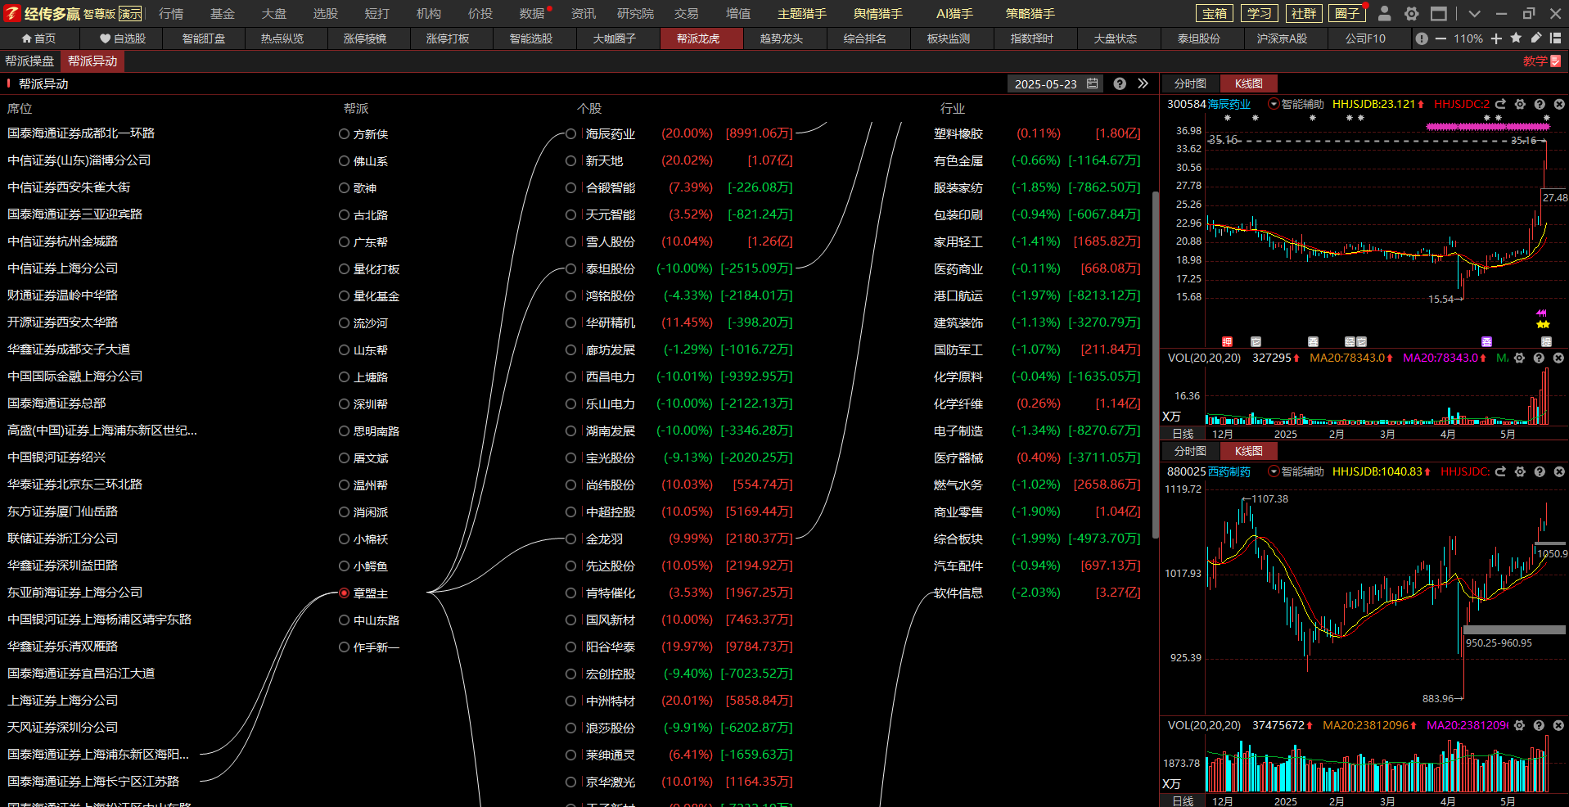The width and height of the screenshot is (1569, 807).
Task: Click the 自选股 heart icon tab
Action: pyautogui.click(x=122, y=38)
